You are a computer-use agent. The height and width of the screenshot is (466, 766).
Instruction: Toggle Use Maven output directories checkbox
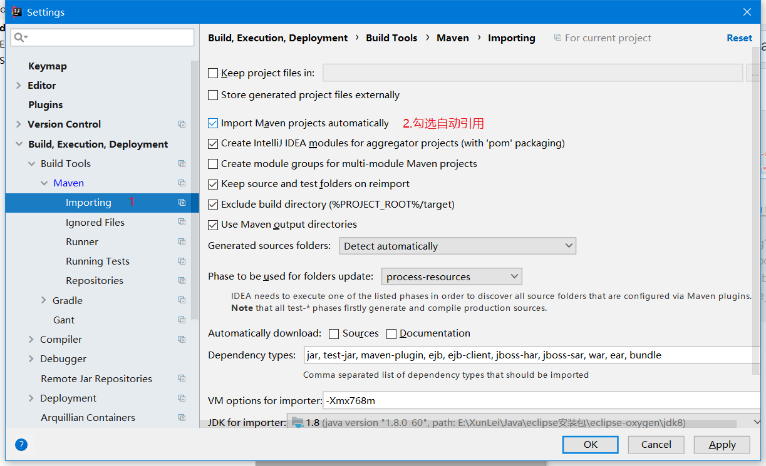[213, 225]
